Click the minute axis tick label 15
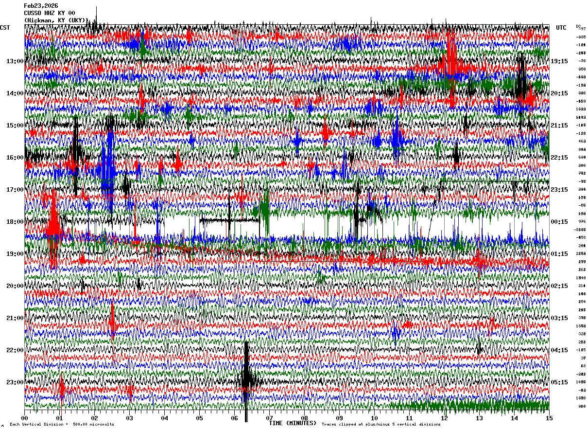The width and height of the screenshot is (588, 431). tap(549, 418)
